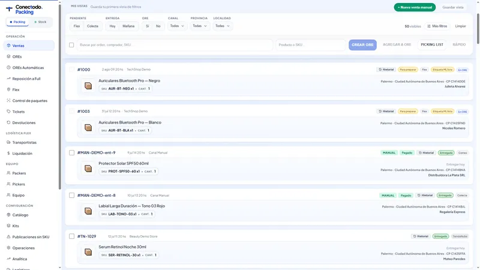This screenshot has width=480, height=270.
Task: Click the package thumbnail for Protector Solar SPF50
Action: pos(88,169)
